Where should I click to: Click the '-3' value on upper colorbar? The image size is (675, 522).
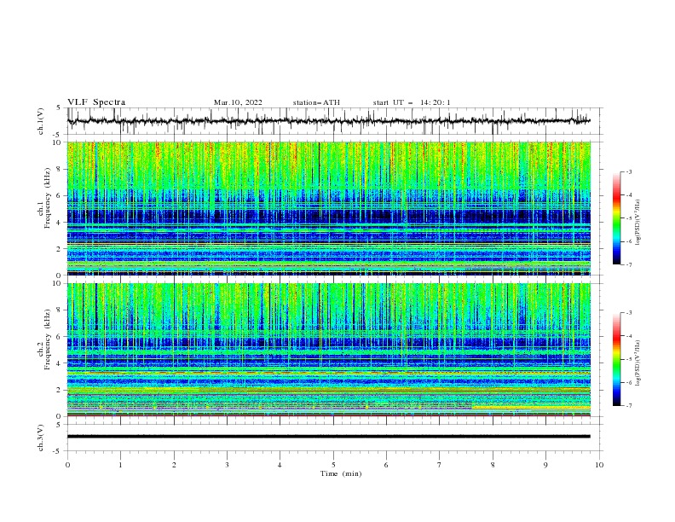tap(628, 171)
